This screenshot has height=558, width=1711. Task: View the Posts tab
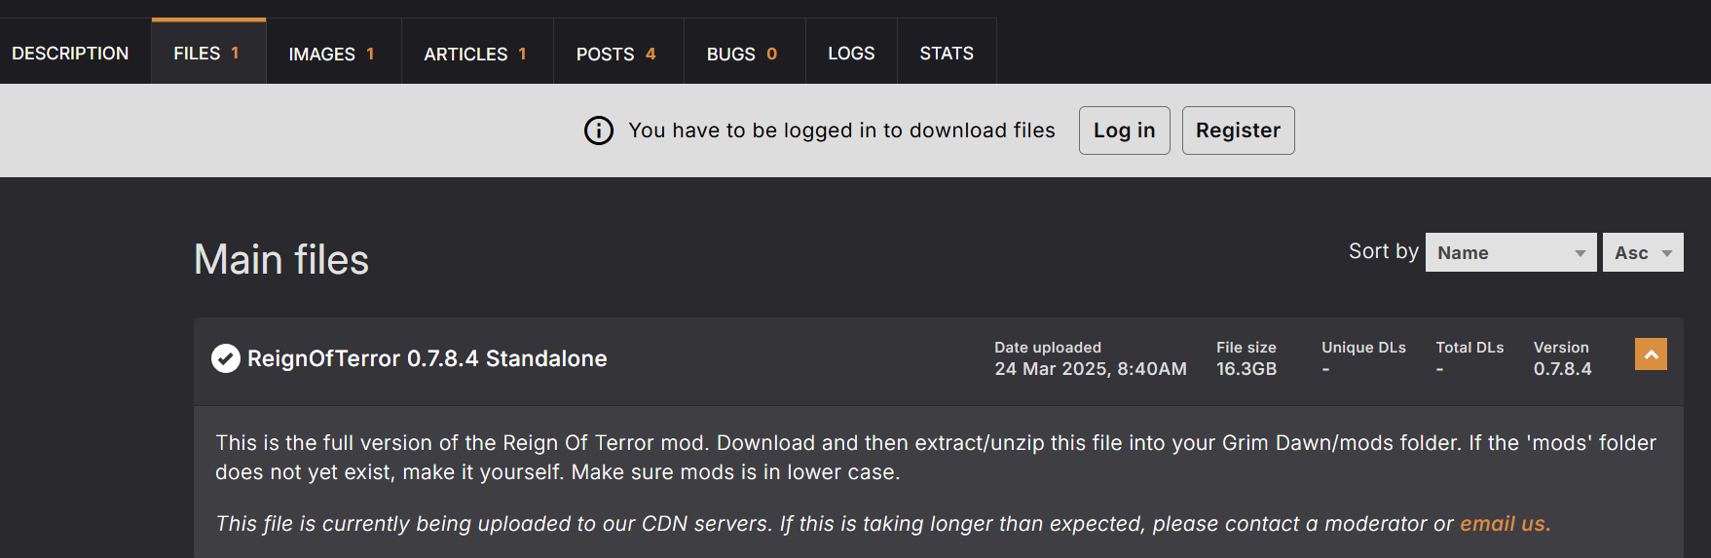click(x=616, y=54)
